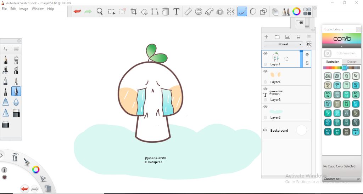Select the Crop tool
The image size is (363, 194).
coord(134,12)
